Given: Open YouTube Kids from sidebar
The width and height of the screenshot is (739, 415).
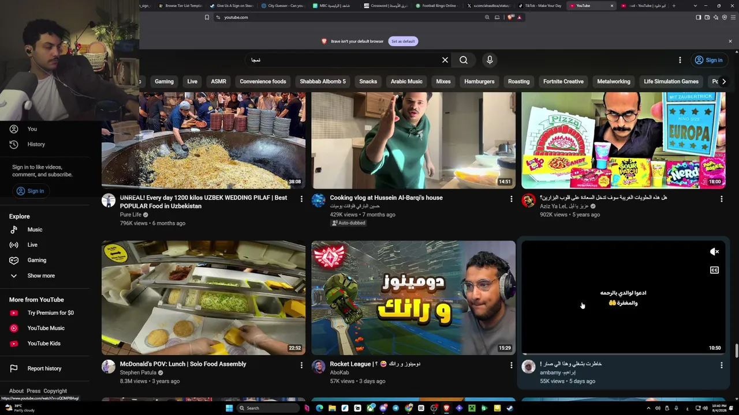Looking at the screenshot, I should [44, 344].
